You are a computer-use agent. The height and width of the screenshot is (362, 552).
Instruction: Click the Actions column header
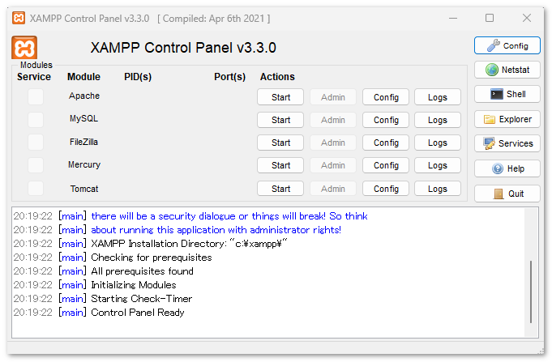click(277, 77)
